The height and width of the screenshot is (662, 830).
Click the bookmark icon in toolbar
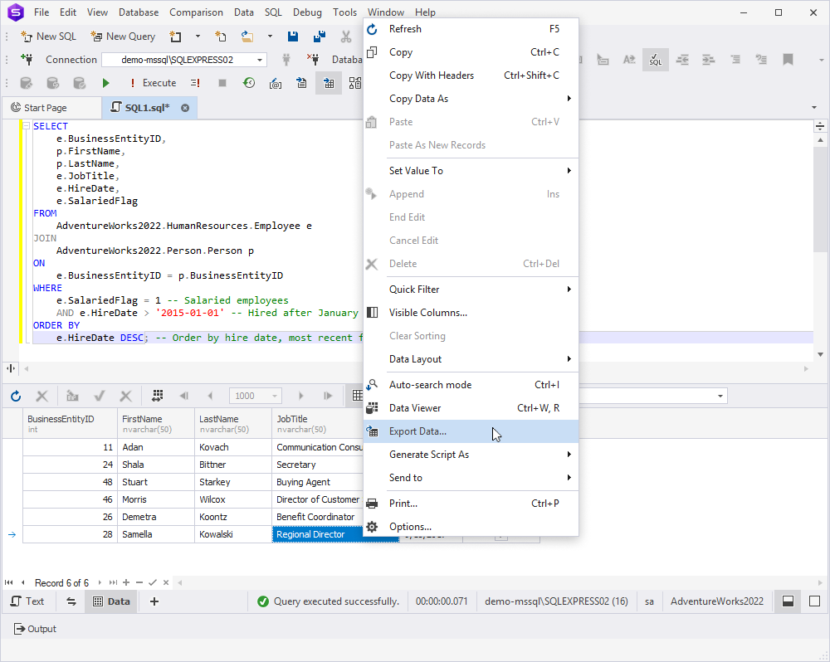[x=788, y=60]
